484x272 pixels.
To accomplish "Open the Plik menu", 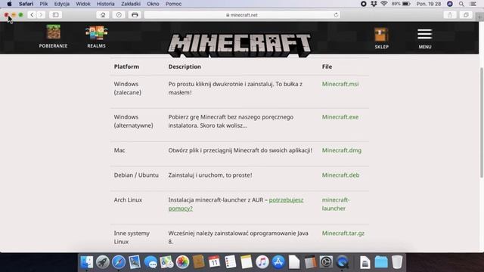I will coord(44,4).
